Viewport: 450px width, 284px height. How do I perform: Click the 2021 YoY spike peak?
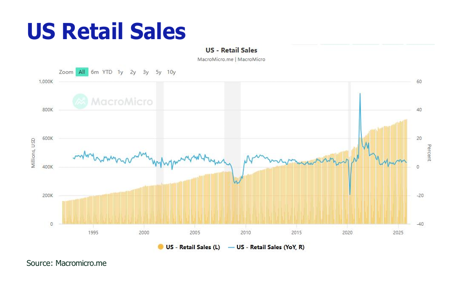pyautogui.click(x=360, y=94)
